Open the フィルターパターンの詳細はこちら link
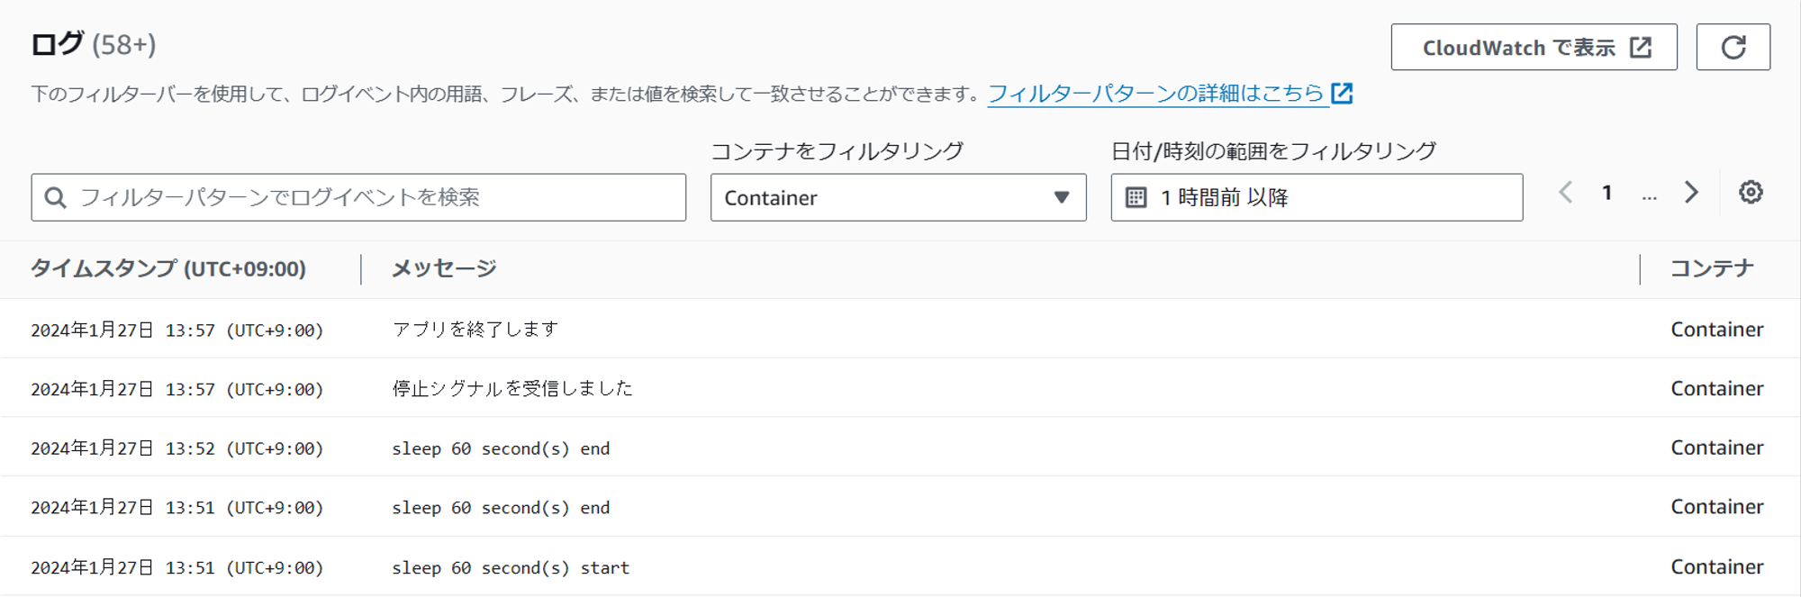Image resolution: width=1801 pixels, height=597 pixels. (x=1155, y=94)
